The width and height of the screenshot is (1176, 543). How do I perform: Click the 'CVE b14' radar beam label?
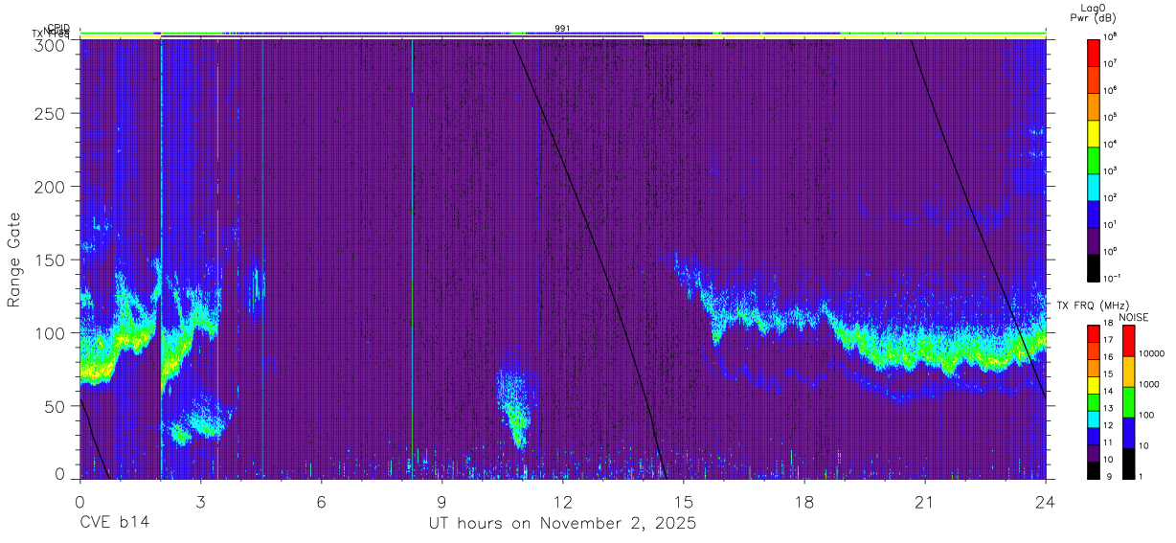pos(114,524)
